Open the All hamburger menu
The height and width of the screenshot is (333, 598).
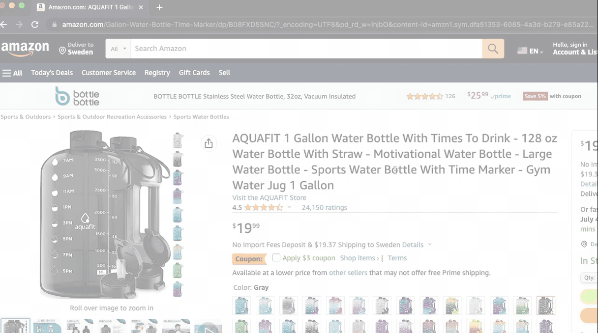(x=12, y=73)
